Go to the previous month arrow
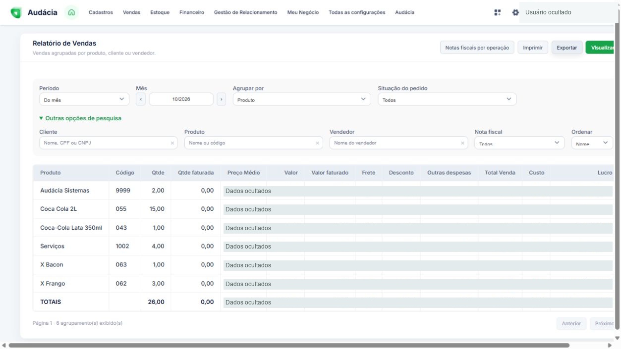This screenshot has width=621, height=349. [141, 100]
